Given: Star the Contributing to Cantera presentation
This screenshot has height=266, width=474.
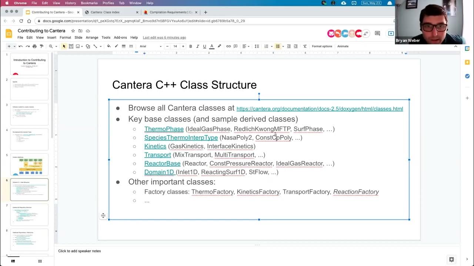Looking at the screenshot, I should 73,31.
